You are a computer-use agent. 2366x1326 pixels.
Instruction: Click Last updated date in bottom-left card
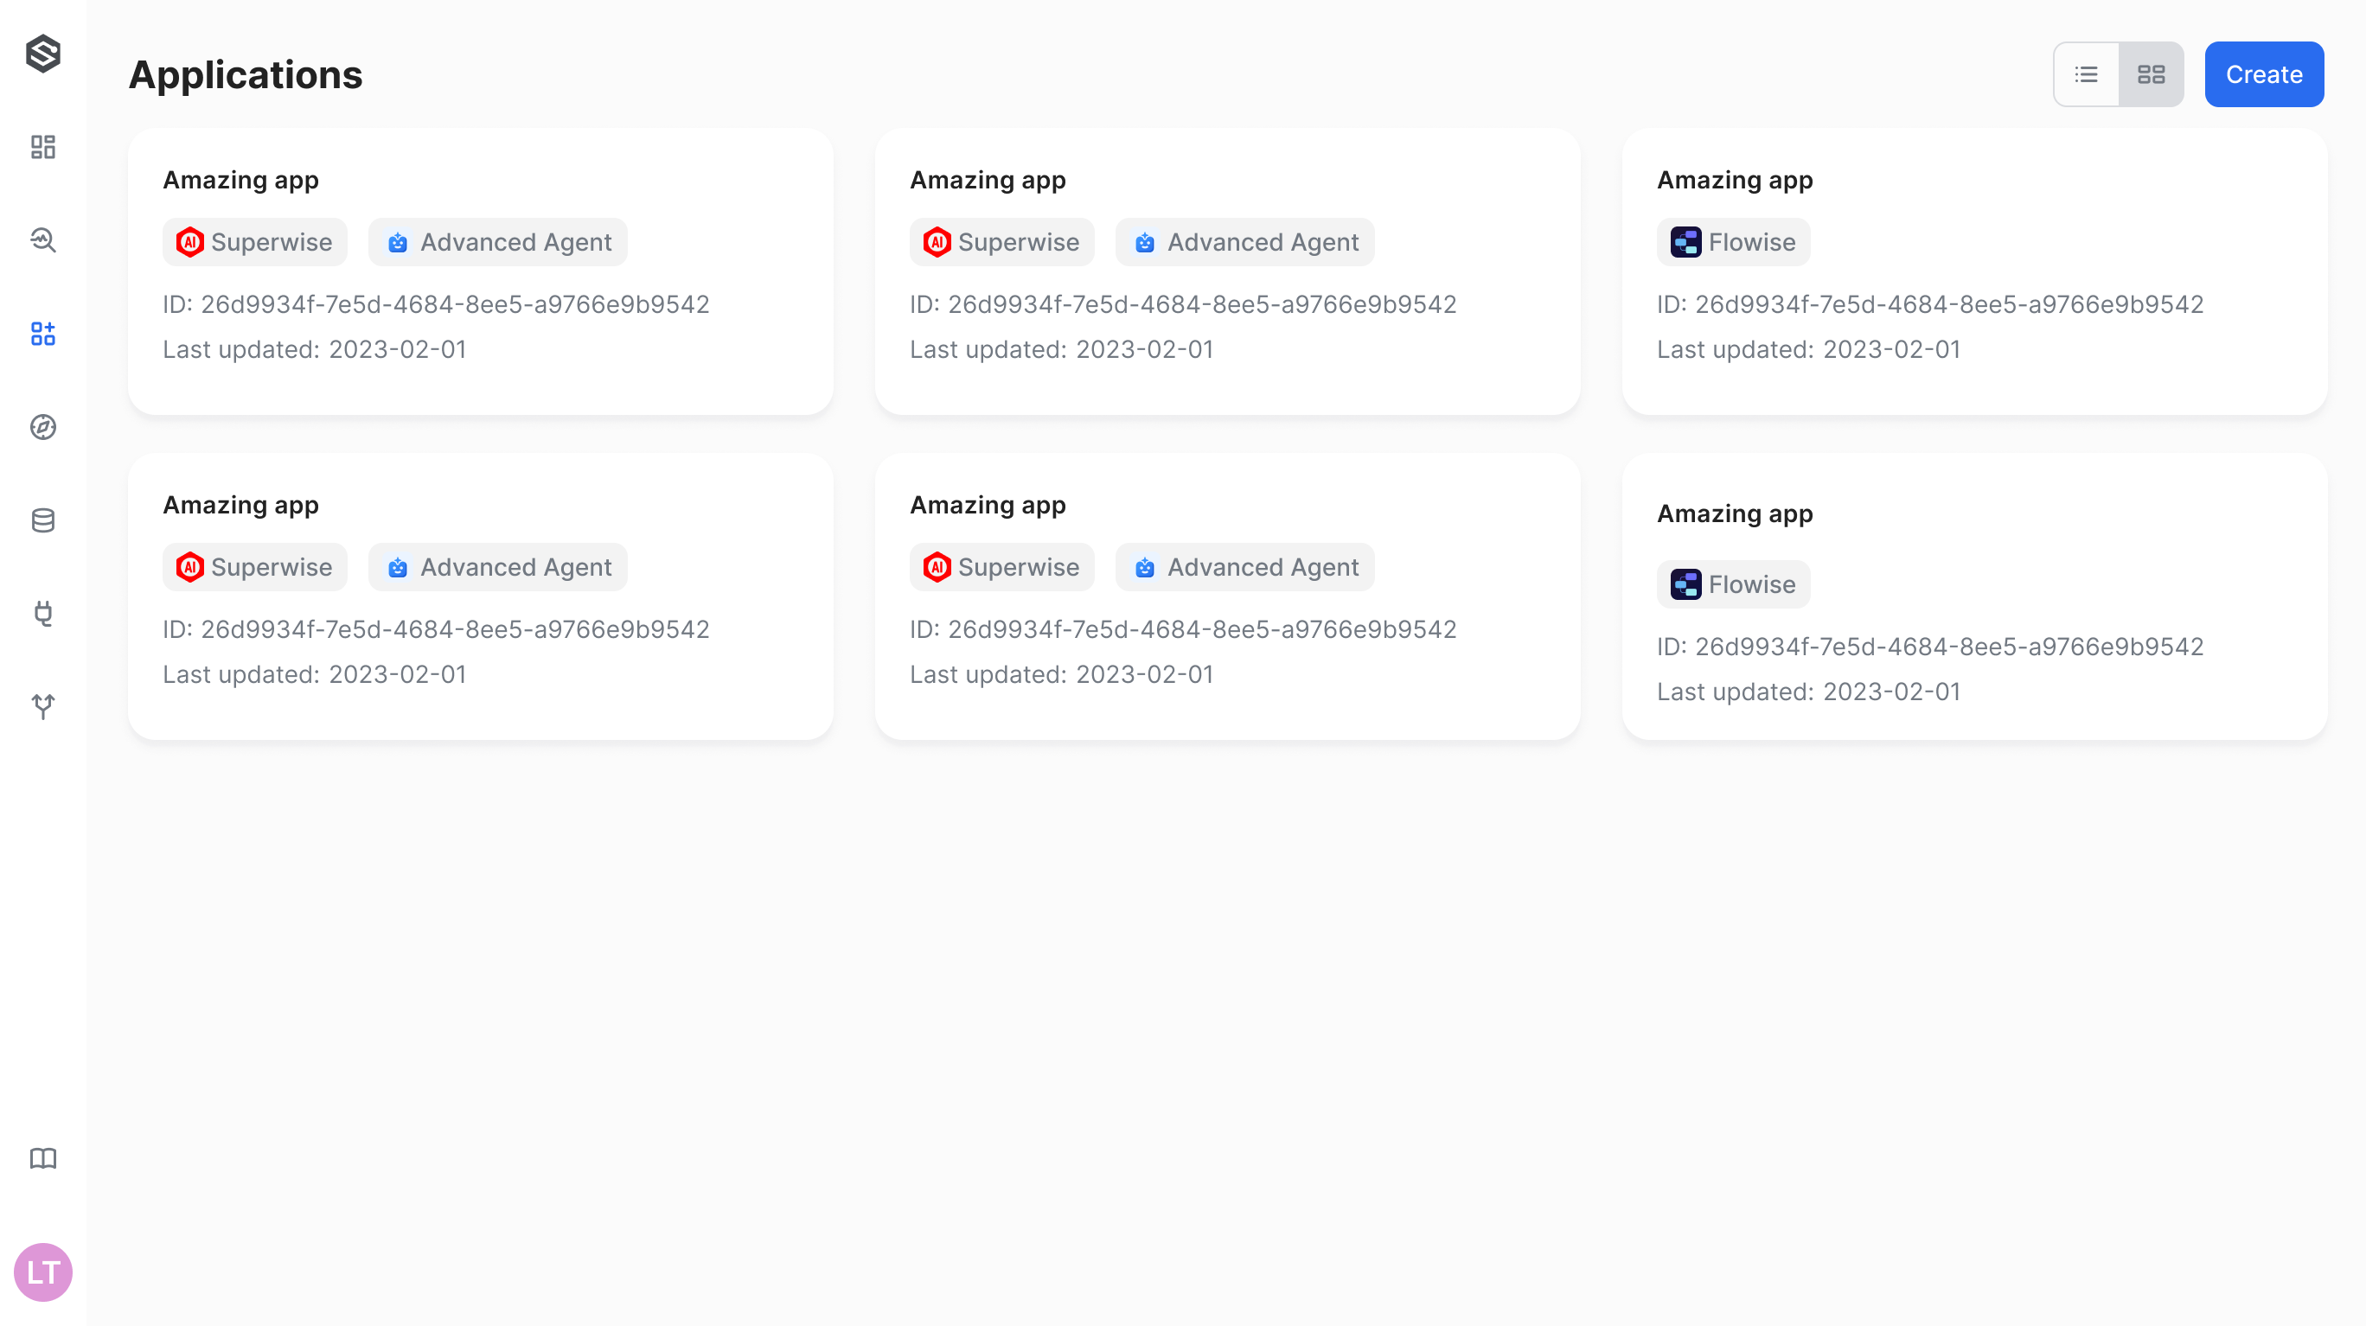pyautogui.click(x=315, y=674)
